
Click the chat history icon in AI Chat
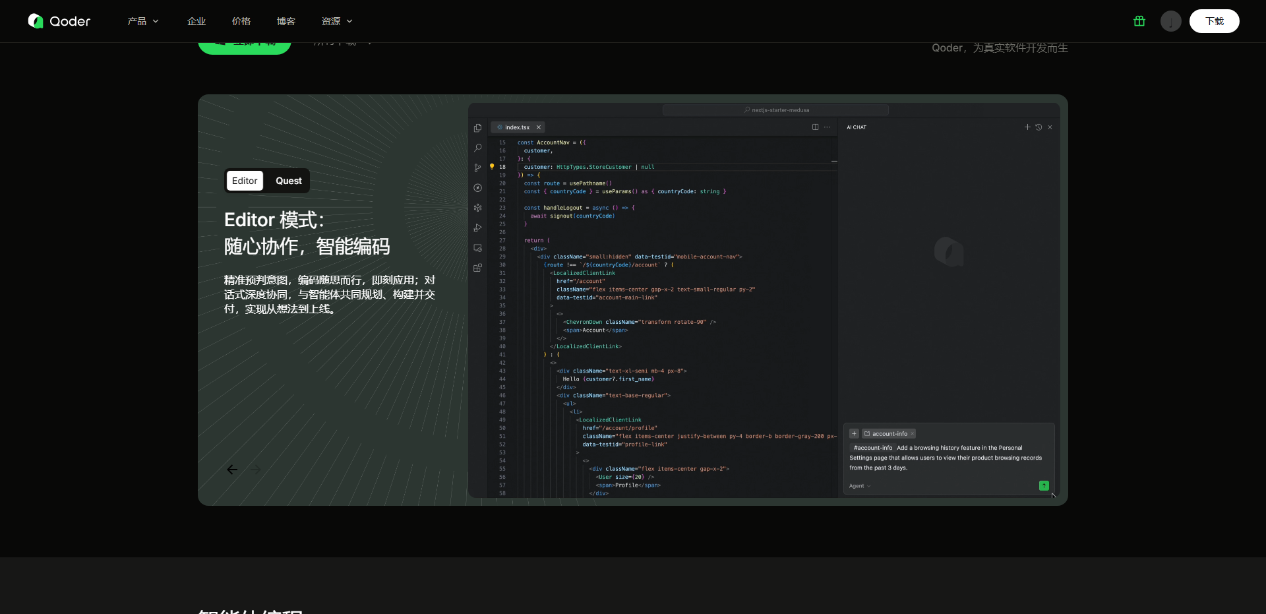click(1039, 127)
